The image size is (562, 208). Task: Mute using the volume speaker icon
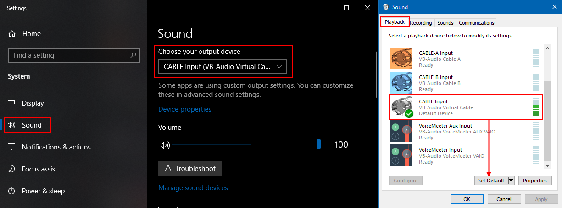[165, 145]
